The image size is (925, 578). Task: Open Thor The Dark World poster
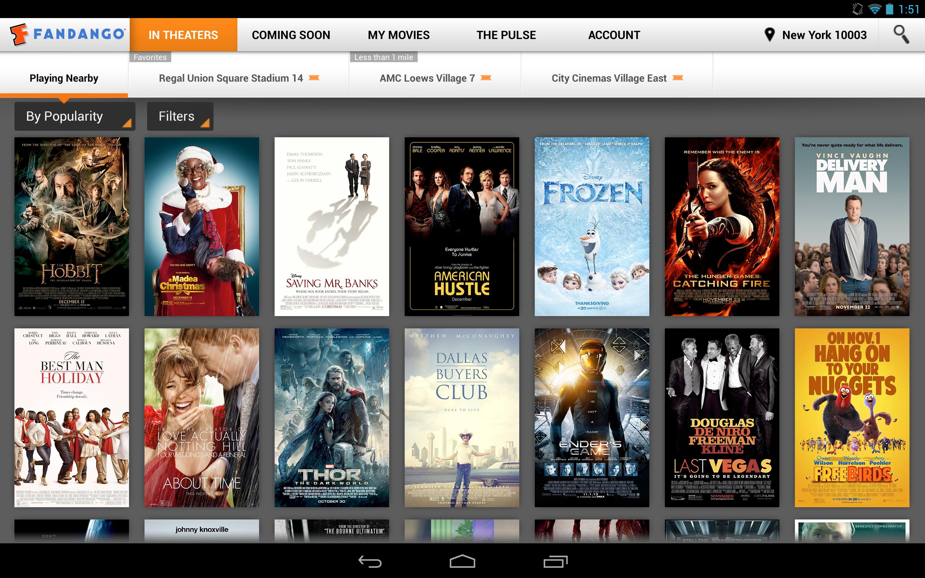point(332,418)
